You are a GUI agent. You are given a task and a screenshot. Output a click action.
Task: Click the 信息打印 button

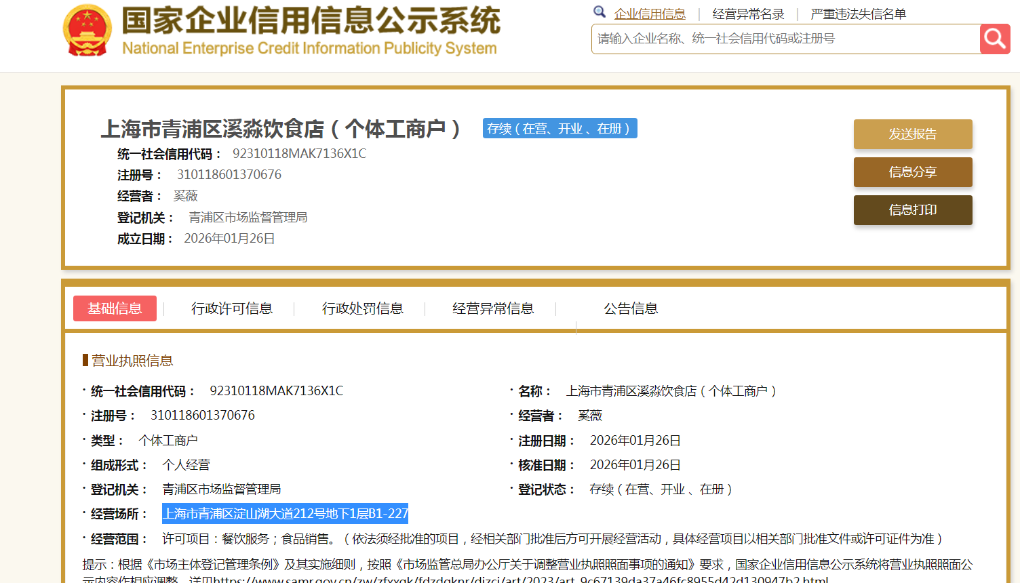[x=913, y=210]
